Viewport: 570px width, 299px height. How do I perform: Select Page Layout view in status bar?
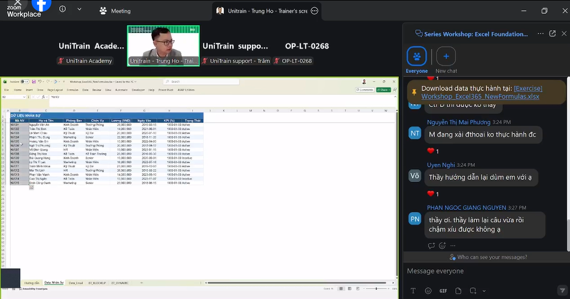pos(349,289)
